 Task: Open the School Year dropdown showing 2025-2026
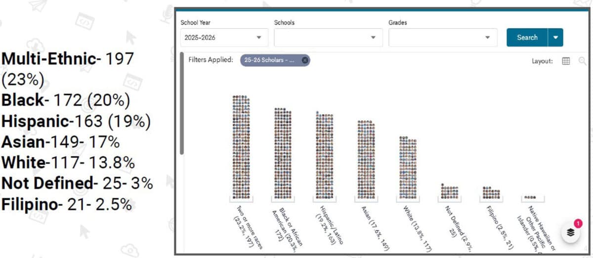click(x=224, y=37)
